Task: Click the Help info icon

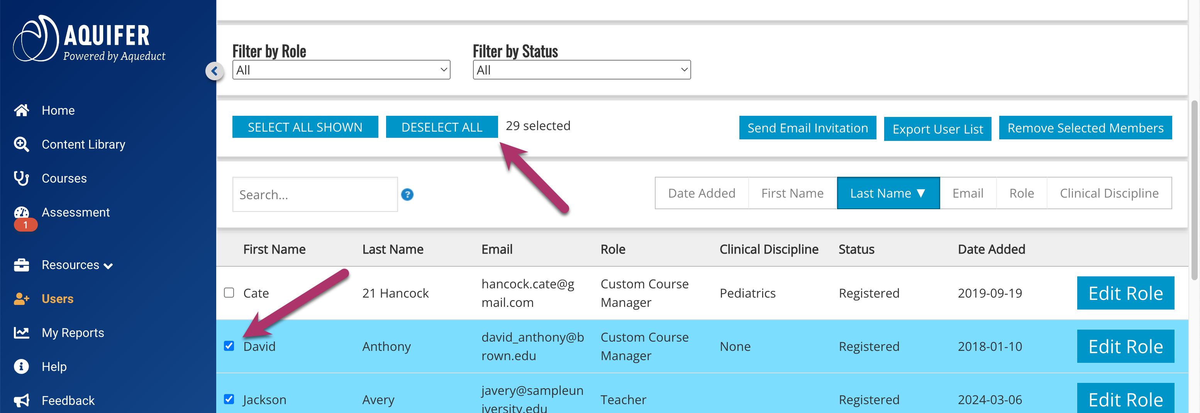Action: pos(22,367)
